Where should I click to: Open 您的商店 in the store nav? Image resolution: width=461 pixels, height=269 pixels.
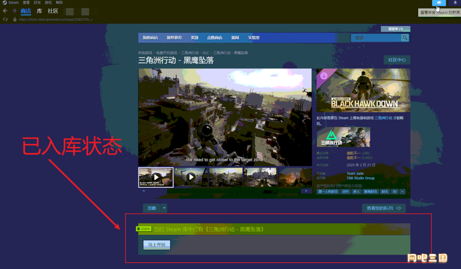pos(150,38)
